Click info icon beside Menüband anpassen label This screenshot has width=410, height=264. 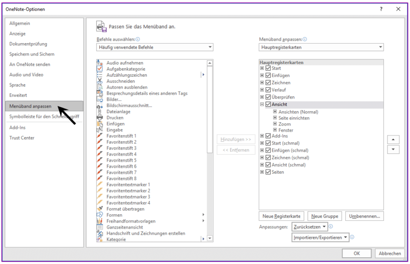(x=305, y=39)
